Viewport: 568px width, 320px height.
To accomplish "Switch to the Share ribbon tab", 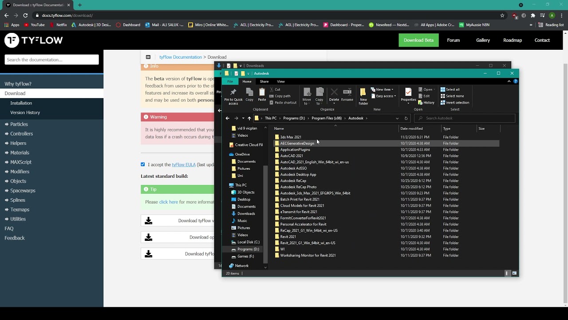I will pos(264,81).
